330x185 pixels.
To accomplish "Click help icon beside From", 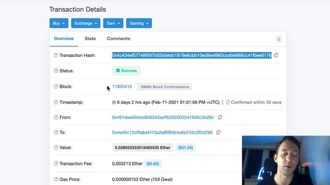I will coord(56,117).
